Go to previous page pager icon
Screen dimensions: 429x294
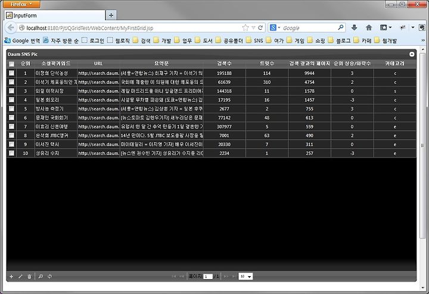pos(181,277)
